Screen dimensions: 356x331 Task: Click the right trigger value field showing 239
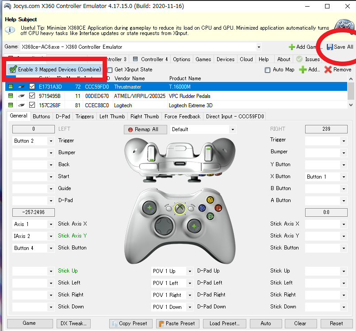click(326, 129)
